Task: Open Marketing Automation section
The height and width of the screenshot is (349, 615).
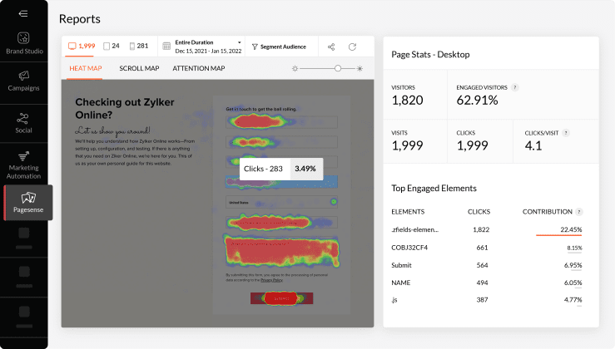Action: tap(24, 165)
